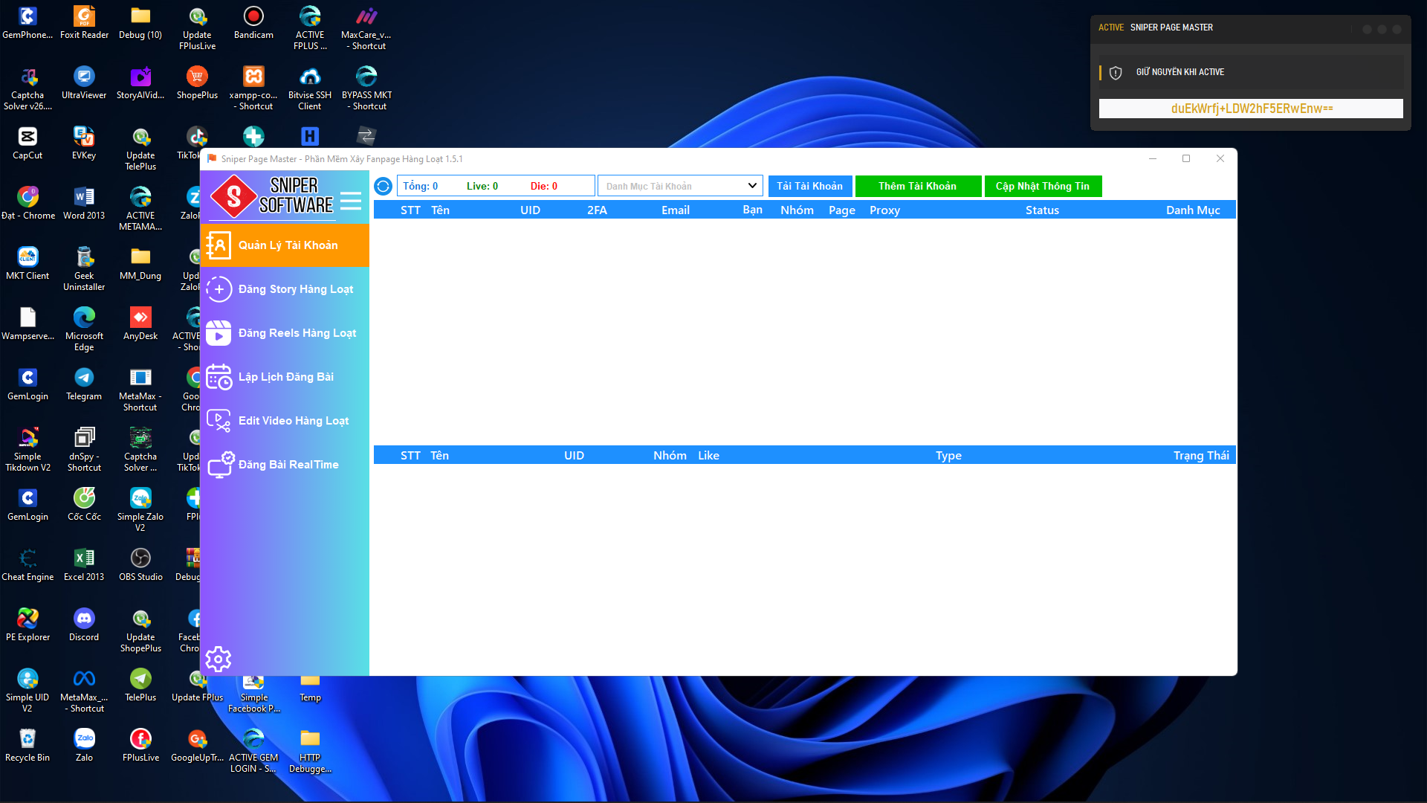Click the shield icon in Active window

tap(1116, 73)
